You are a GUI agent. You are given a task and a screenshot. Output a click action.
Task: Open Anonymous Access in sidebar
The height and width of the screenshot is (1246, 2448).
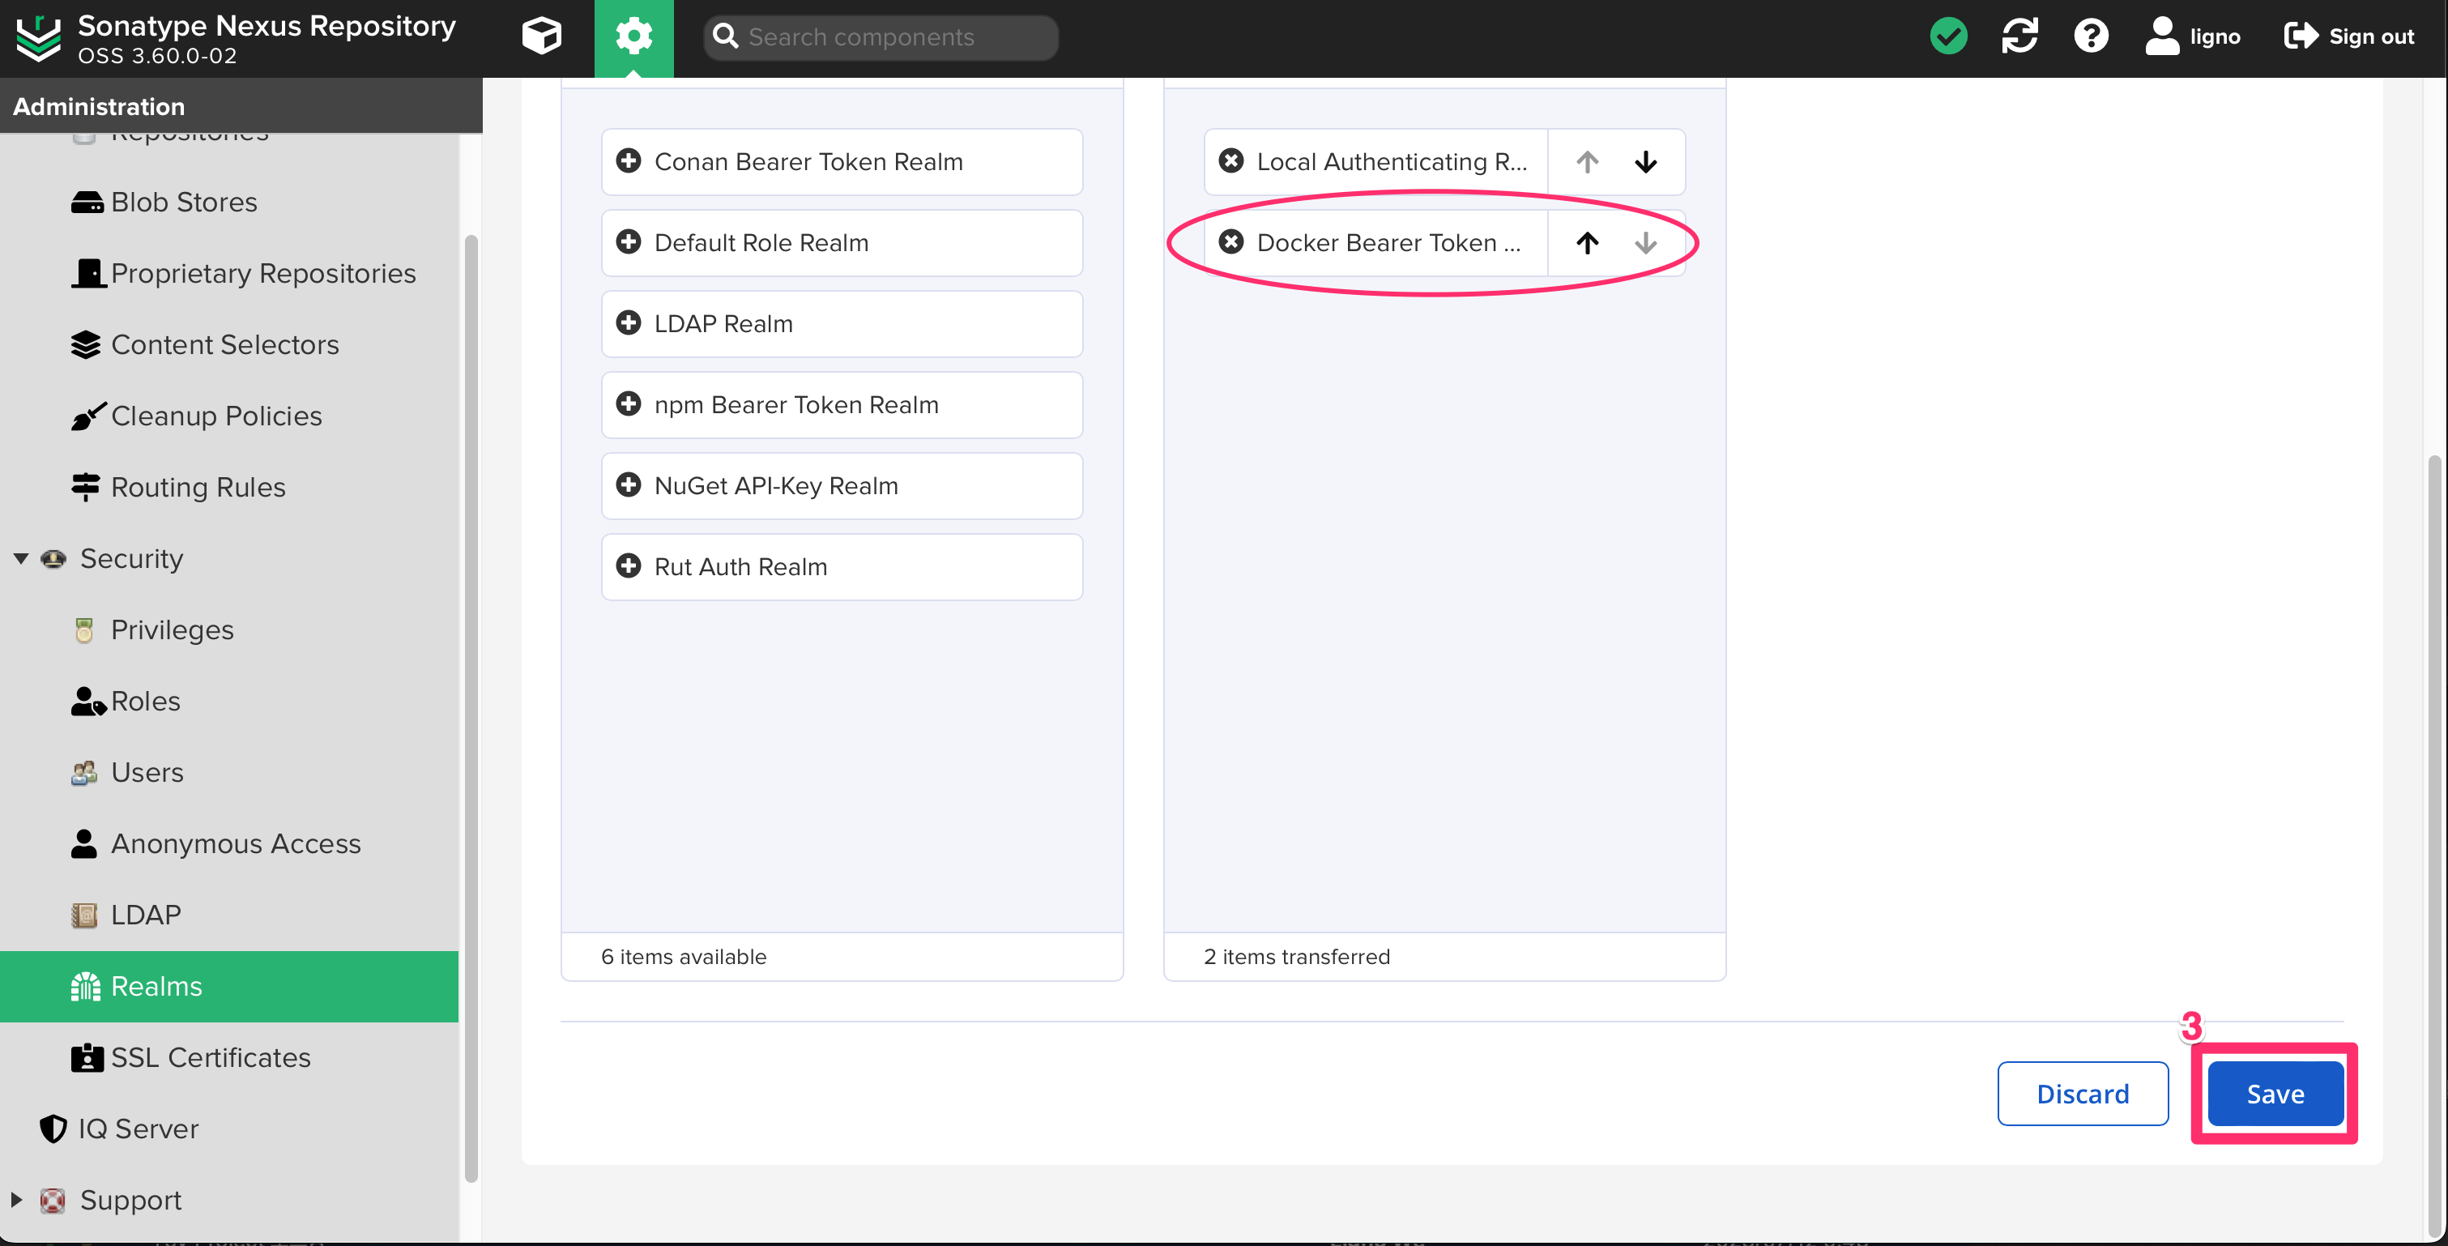(x=235, y=843)
